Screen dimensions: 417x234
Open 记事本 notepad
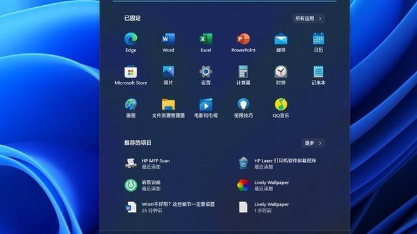point(319,72)
